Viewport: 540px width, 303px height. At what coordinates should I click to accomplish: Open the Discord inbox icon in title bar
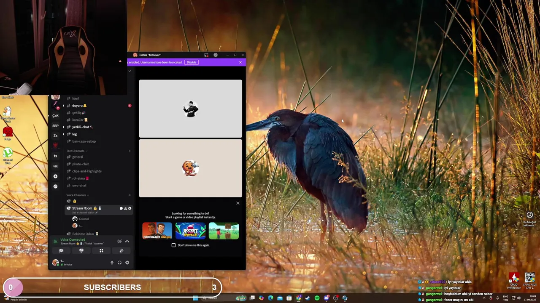(206, 55)
